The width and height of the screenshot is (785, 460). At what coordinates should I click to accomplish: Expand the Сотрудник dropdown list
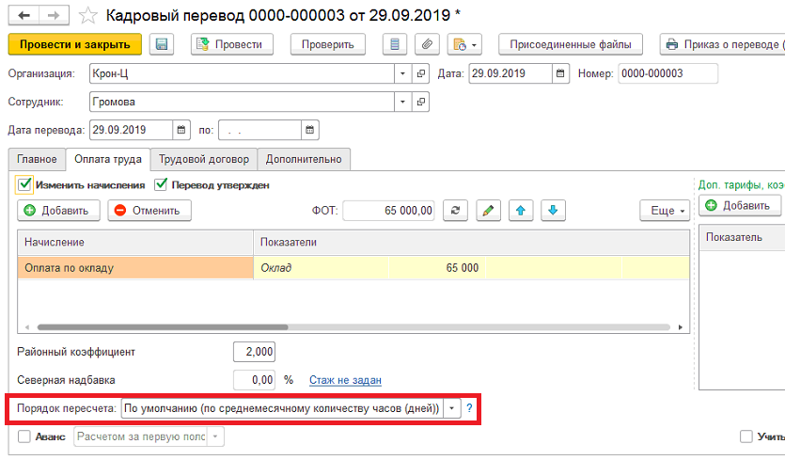coord(402,102)
